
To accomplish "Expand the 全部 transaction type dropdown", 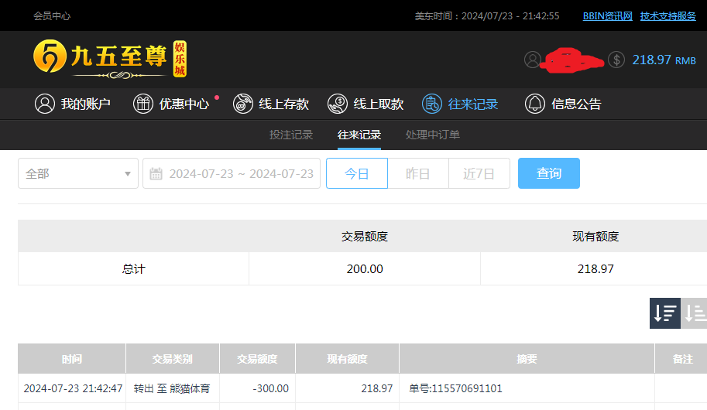I will [x=78, y=173].
